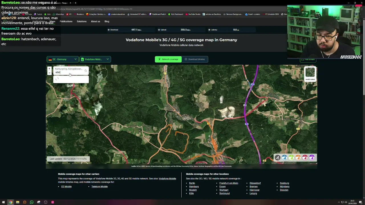Screen dimensions: 365x205
Task: Open the Nürnberg coverage link
Action: (285, 186)
